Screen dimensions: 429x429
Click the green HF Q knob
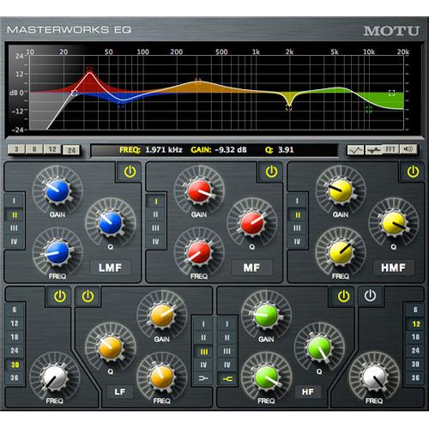[319, 347]
